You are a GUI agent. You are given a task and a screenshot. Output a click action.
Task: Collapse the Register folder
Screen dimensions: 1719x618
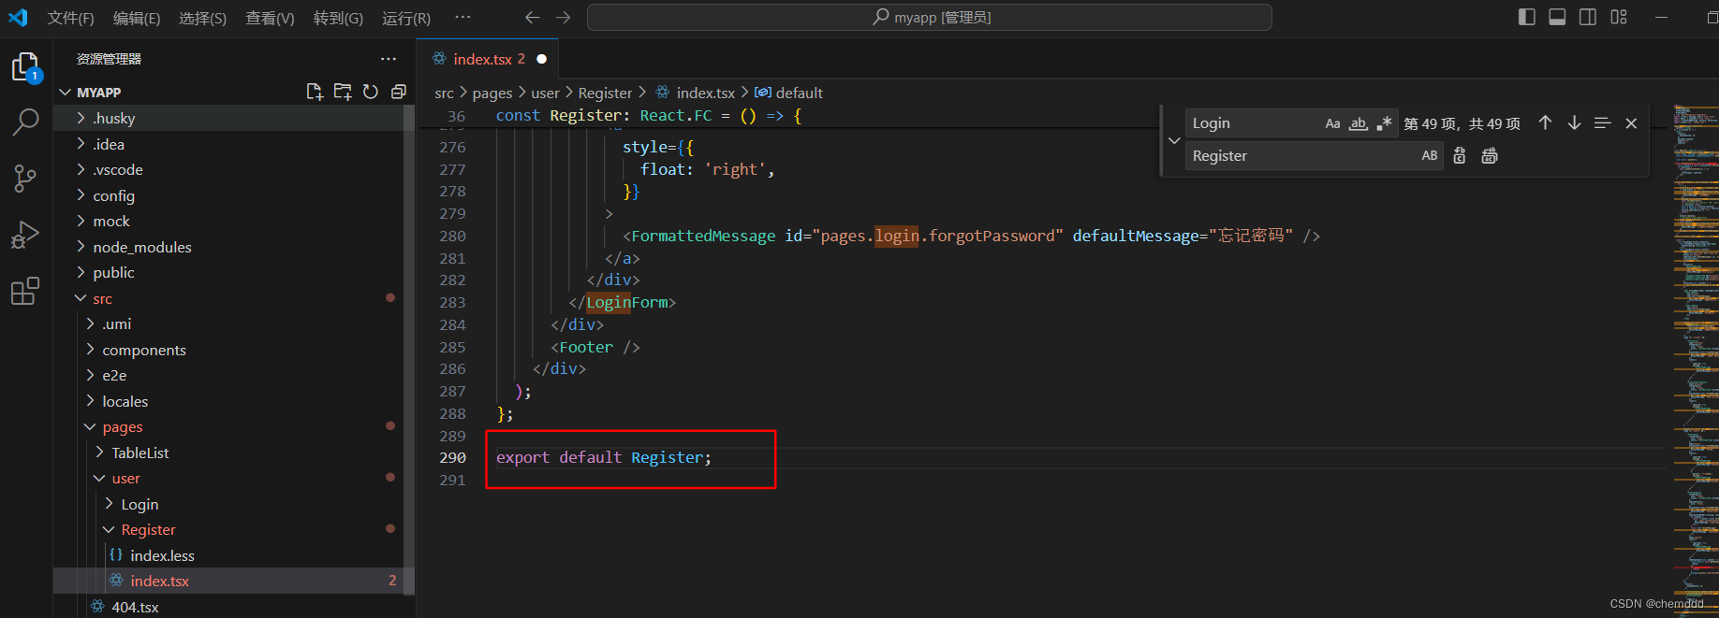[x=110, y=529]
